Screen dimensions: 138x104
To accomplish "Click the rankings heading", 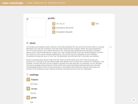I will tap(34, 75).
